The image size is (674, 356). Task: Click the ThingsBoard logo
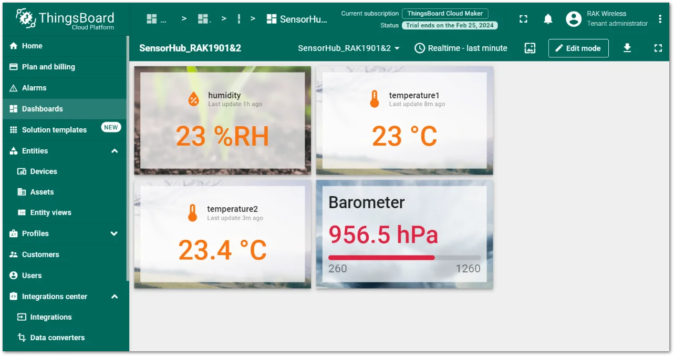pyautogui.click(x=65, y=19)
